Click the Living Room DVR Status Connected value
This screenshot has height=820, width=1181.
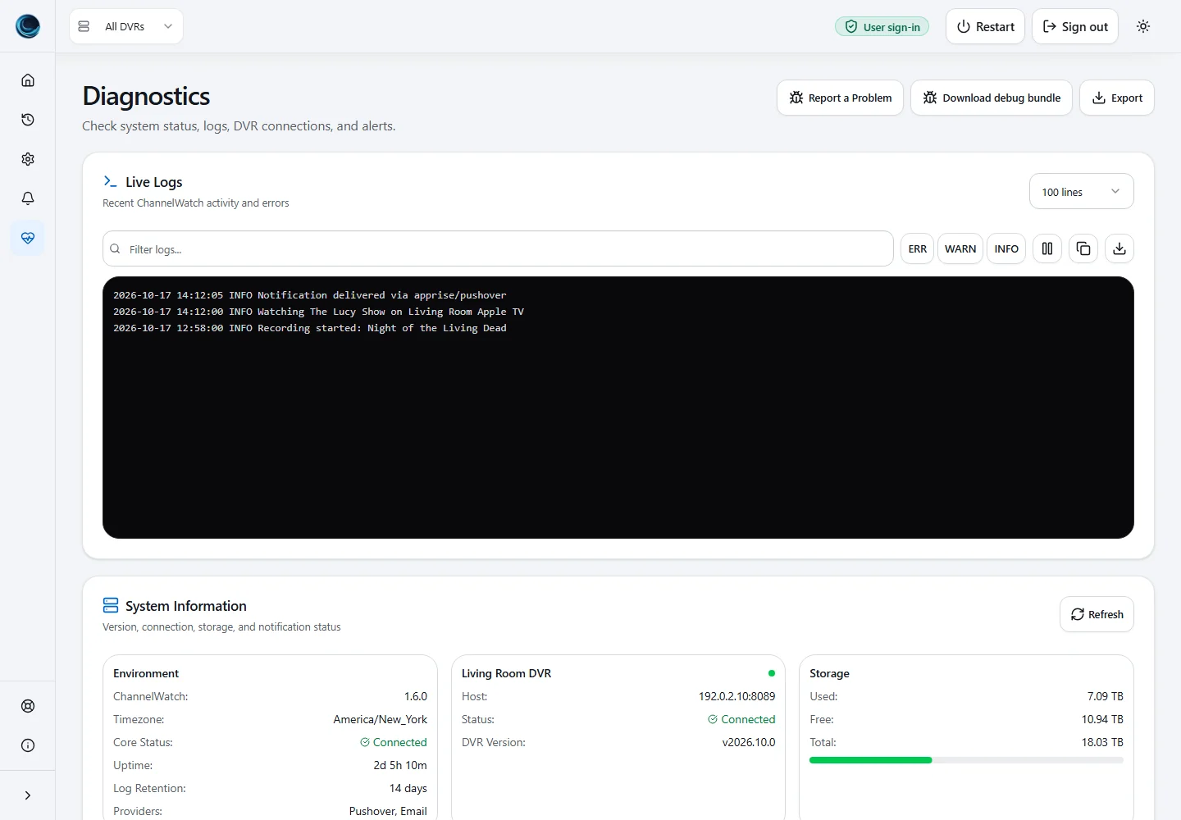pyautogui.click(x=741, y=719)
